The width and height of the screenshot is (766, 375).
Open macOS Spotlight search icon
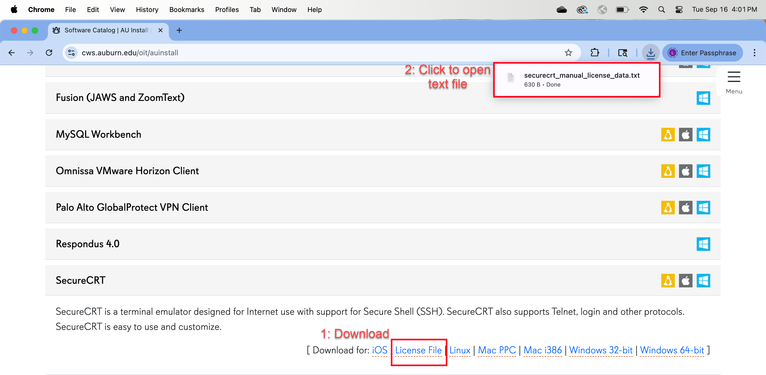(661, 10)
